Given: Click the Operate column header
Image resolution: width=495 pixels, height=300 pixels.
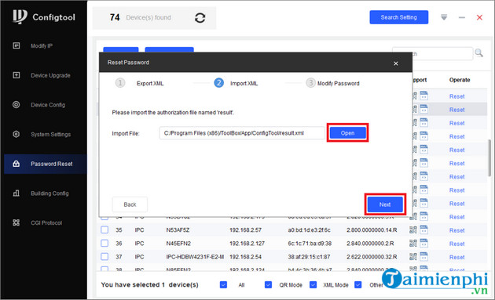Looking at the screenshot, I should point(460,80).
